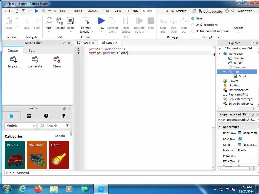Open File Explorer from the taskbar
Image resolution: width=259 pixels, height=194 pixels.
pos(54,189)
